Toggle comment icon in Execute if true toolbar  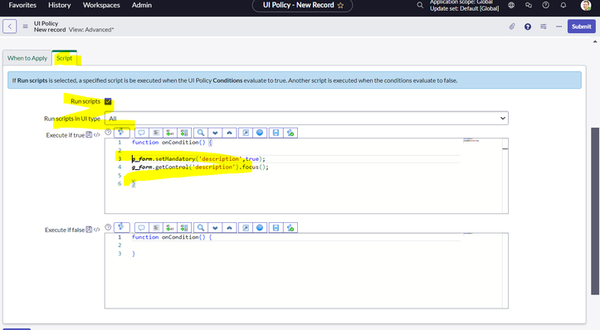pos(141,133)
